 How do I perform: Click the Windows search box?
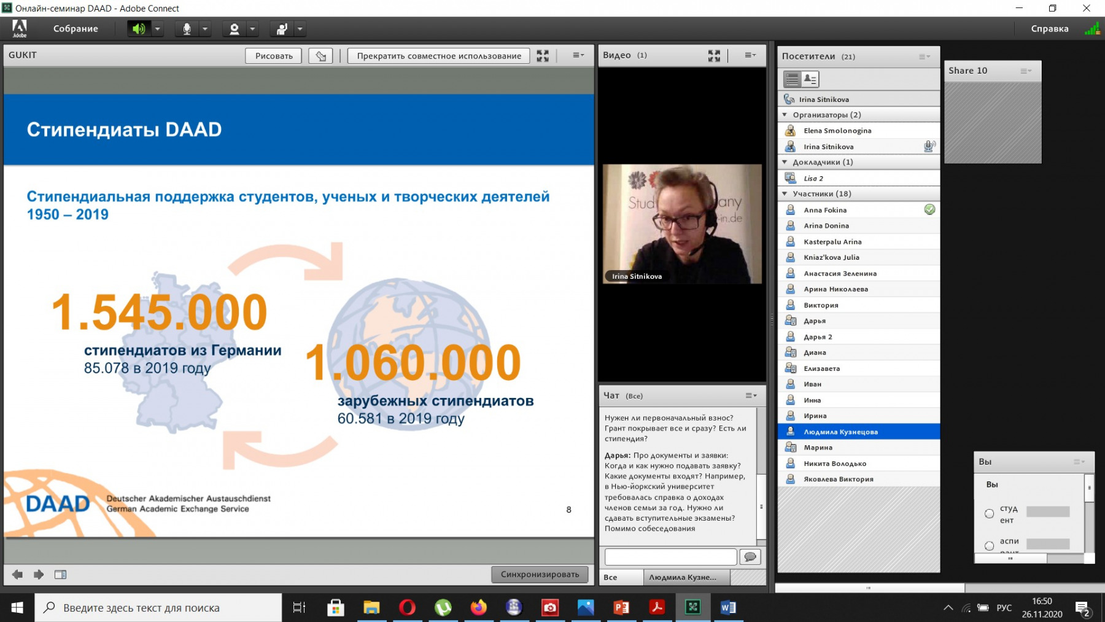point(158,608)
